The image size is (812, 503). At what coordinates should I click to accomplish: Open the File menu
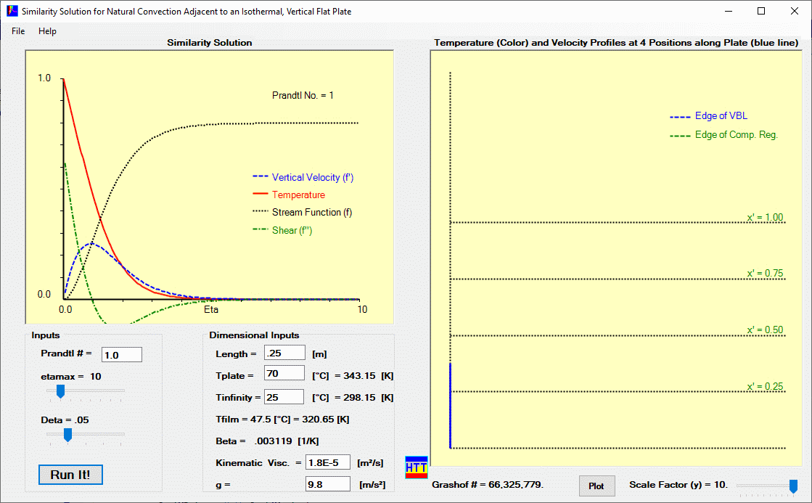[x=18, y=31]
